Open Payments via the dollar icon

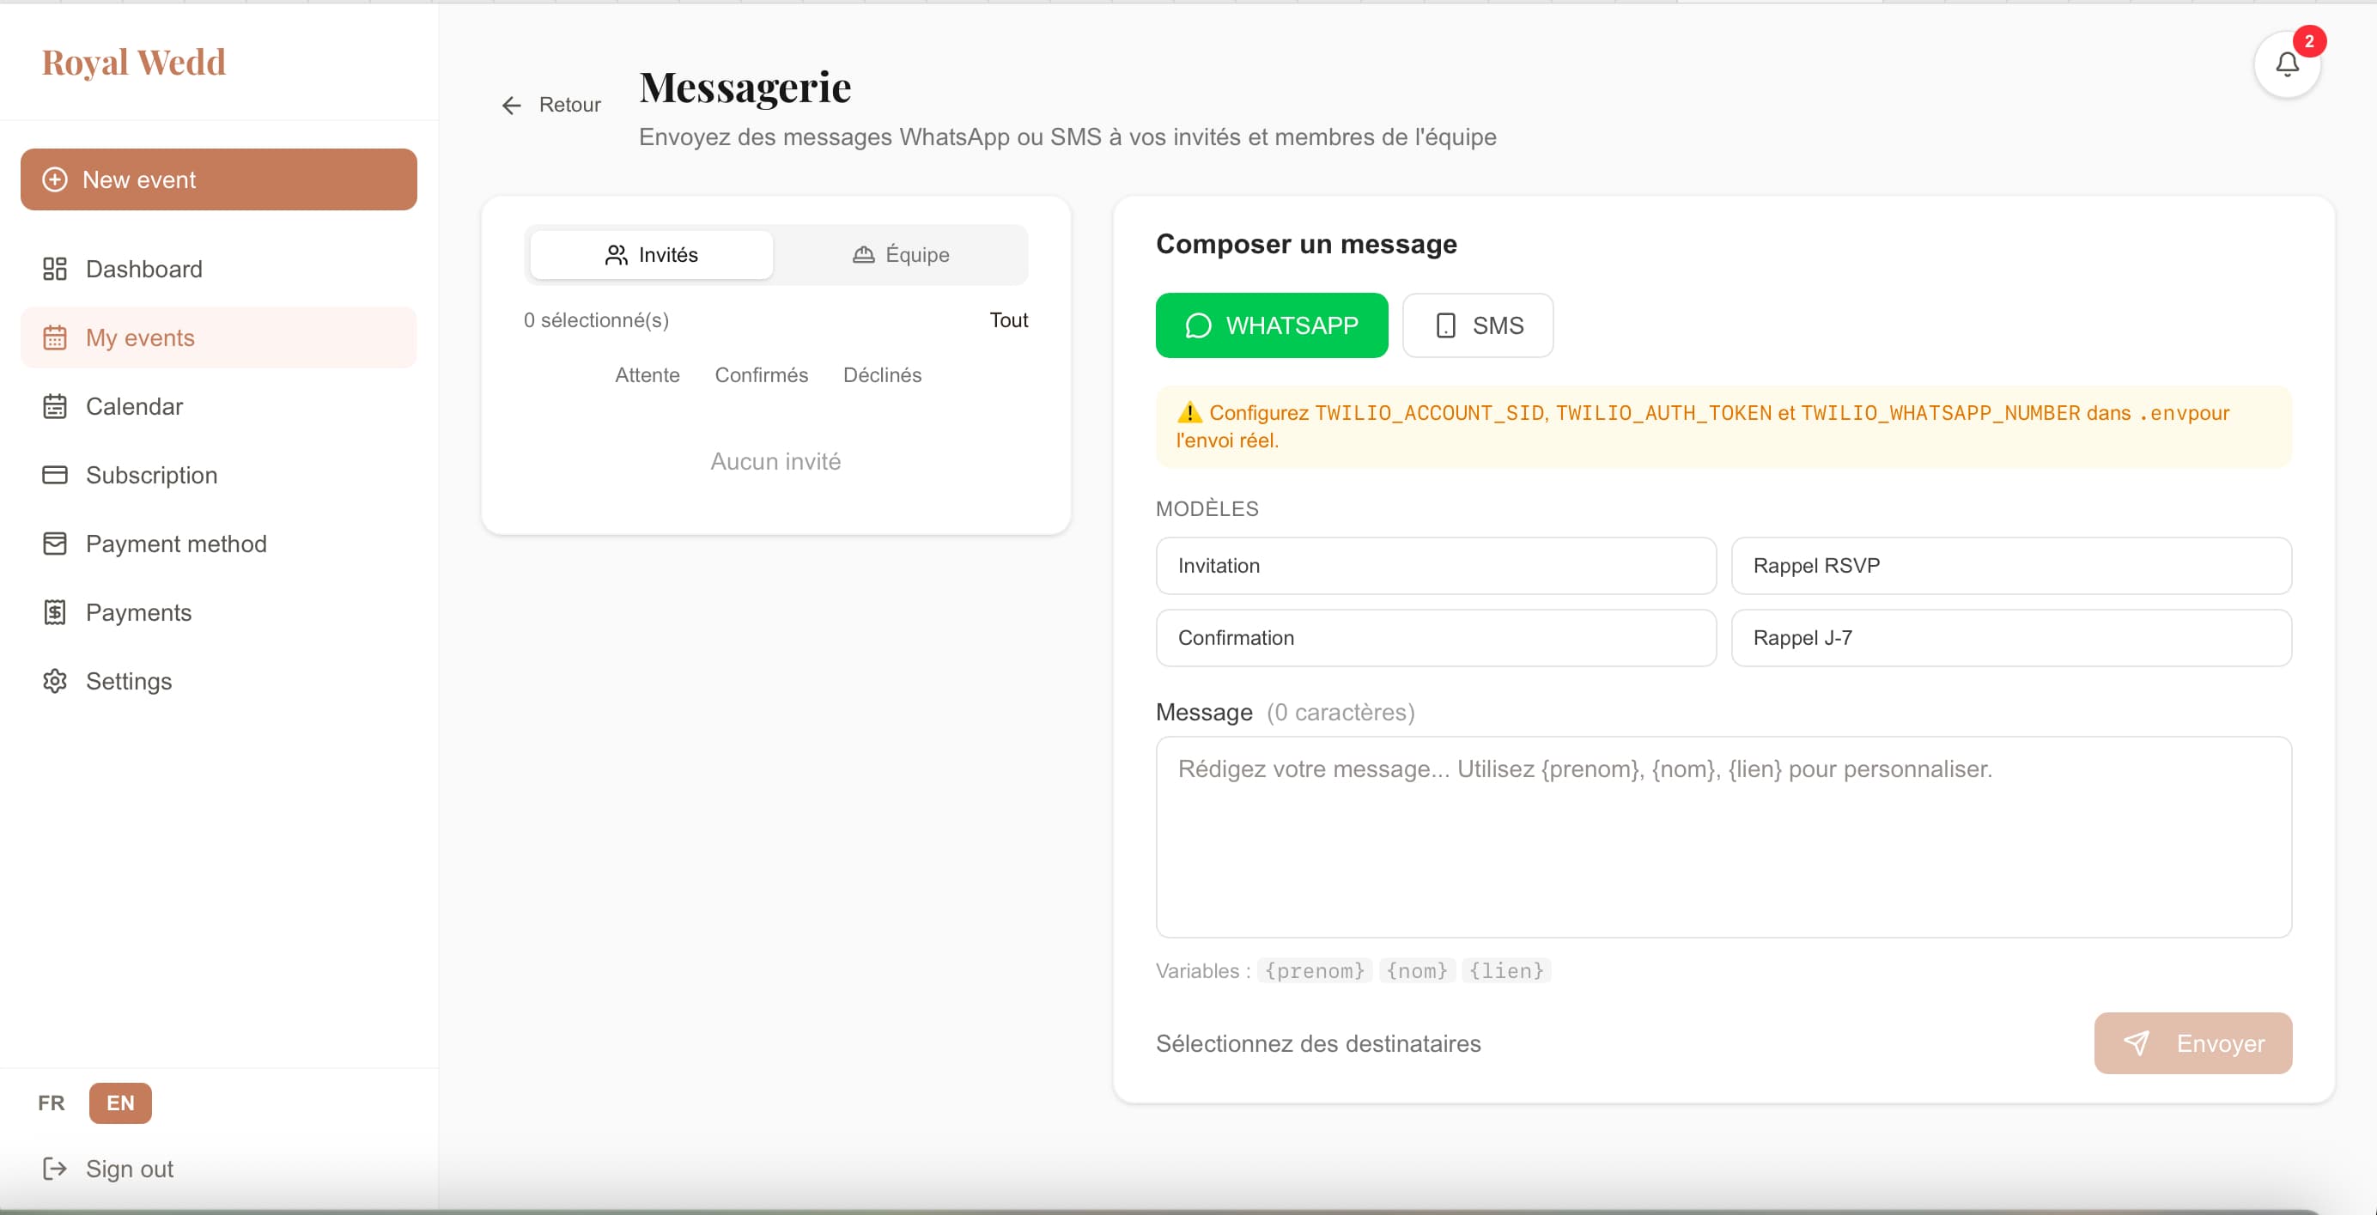coord(53,612)
